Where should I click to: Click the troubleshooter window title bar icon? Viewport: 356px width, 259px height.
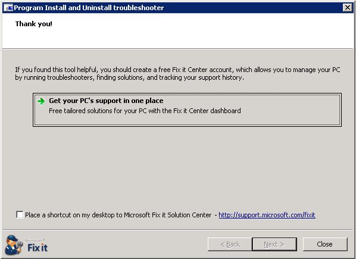pyautogui.click(x=8, y=8)
